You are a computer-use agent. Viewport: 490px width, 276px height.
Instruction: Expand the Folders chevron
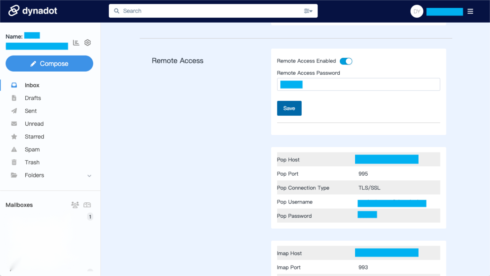click(89, 176)
